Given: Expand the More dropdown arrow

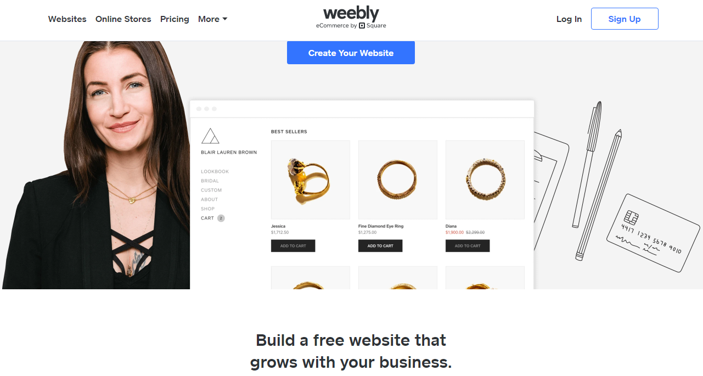Looking at the screenshot, I should coord(224,19).
